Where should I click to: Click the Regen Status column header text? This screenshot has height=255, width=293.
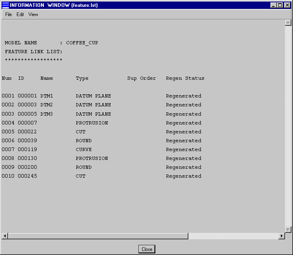click(185, 78)
